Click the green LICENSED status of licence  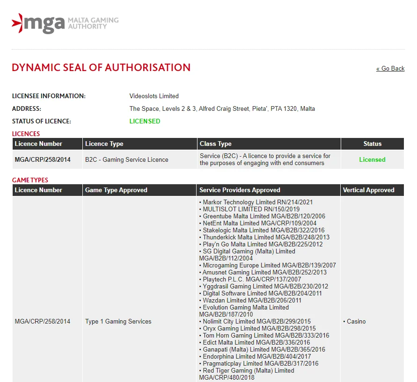(x=145, y=121)
